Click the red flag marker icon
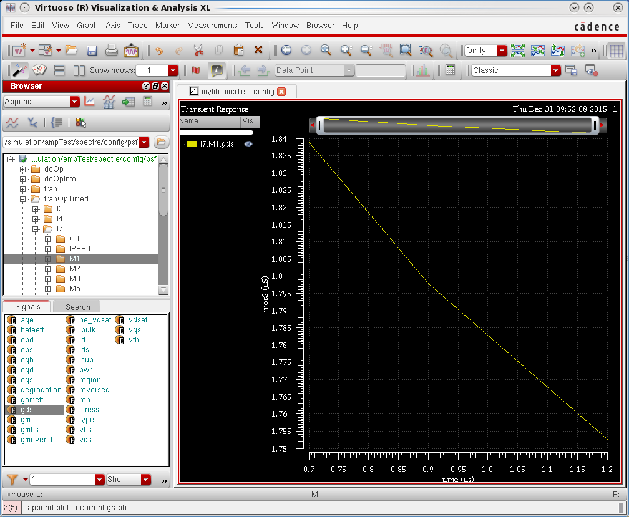This screenshot has height=517, width=629. click(196, 70)
